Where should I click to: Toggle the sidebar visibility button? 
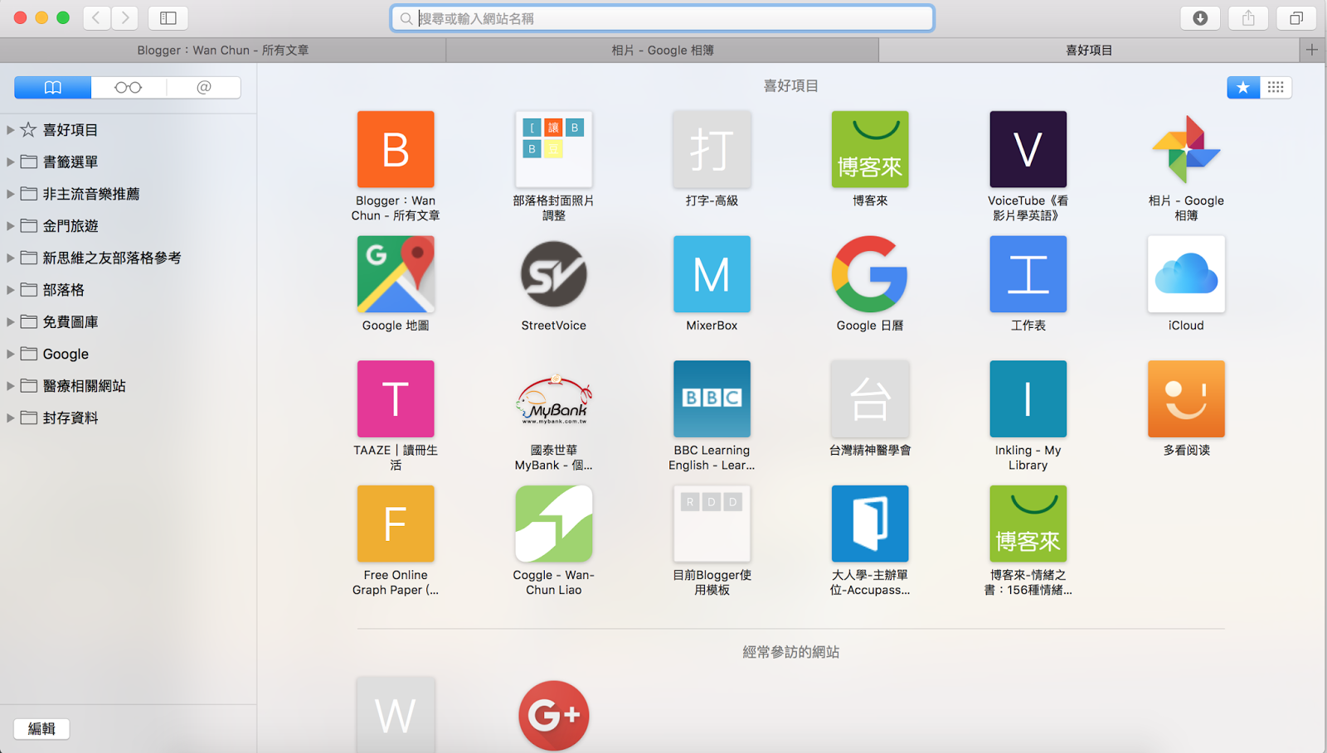tap(168, 17)
